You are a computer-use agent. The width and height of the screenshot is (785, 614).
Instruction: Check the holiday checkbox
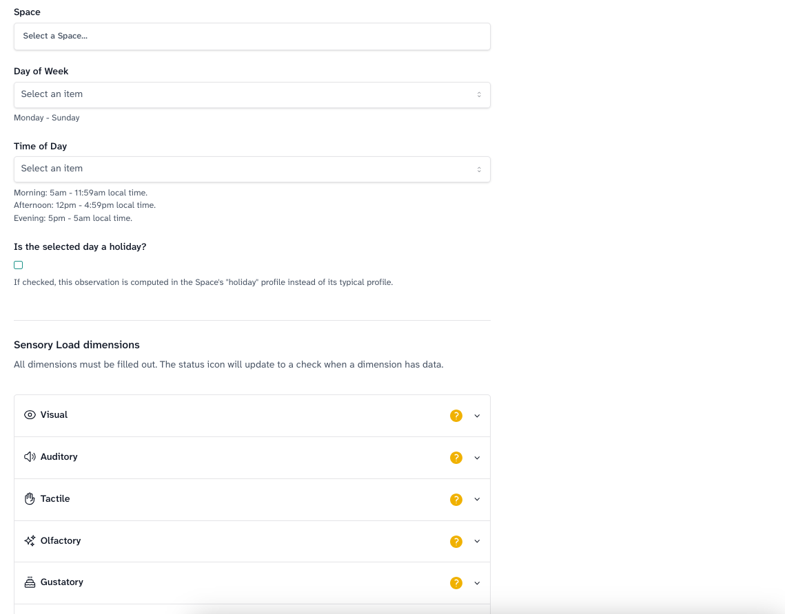(x=19, y=265)
